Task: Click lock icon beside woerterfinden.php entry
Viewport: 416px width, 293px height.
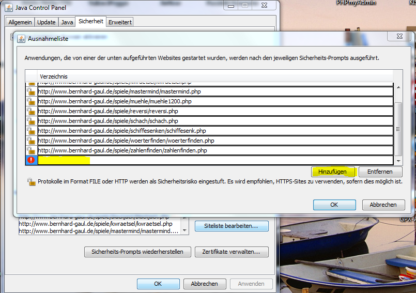Action: pyautogui.click(x=31, y=141)
